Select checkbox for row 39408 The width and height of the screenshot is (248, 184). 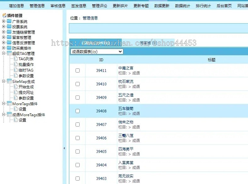[77, 111]
